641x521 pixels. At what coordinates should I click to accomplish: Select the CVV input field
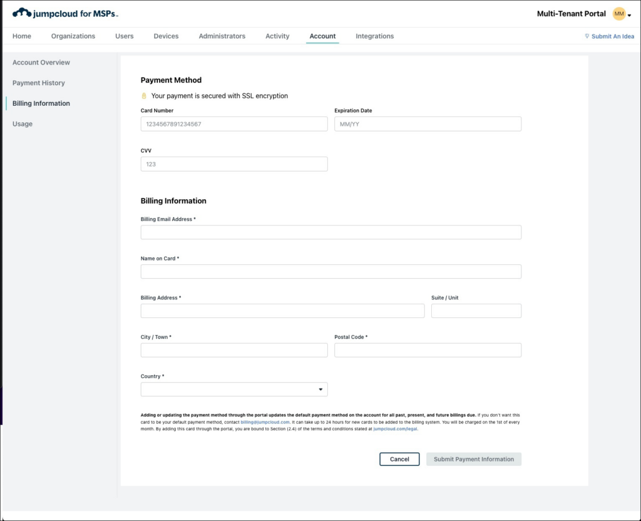click(x=233, y=164)
